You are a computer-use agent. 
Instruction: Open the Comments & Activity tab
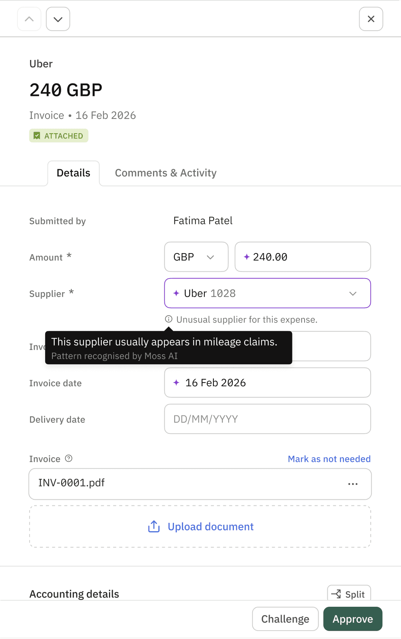tap(166, 173)
